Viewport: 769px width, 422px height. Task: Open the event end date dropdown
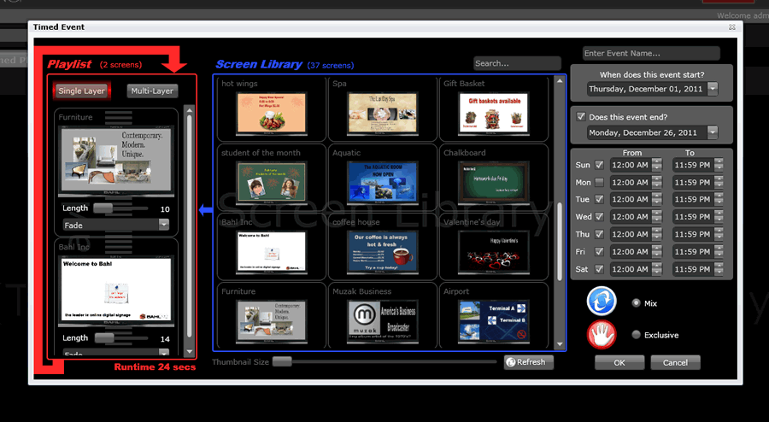[x=713, y=132]
